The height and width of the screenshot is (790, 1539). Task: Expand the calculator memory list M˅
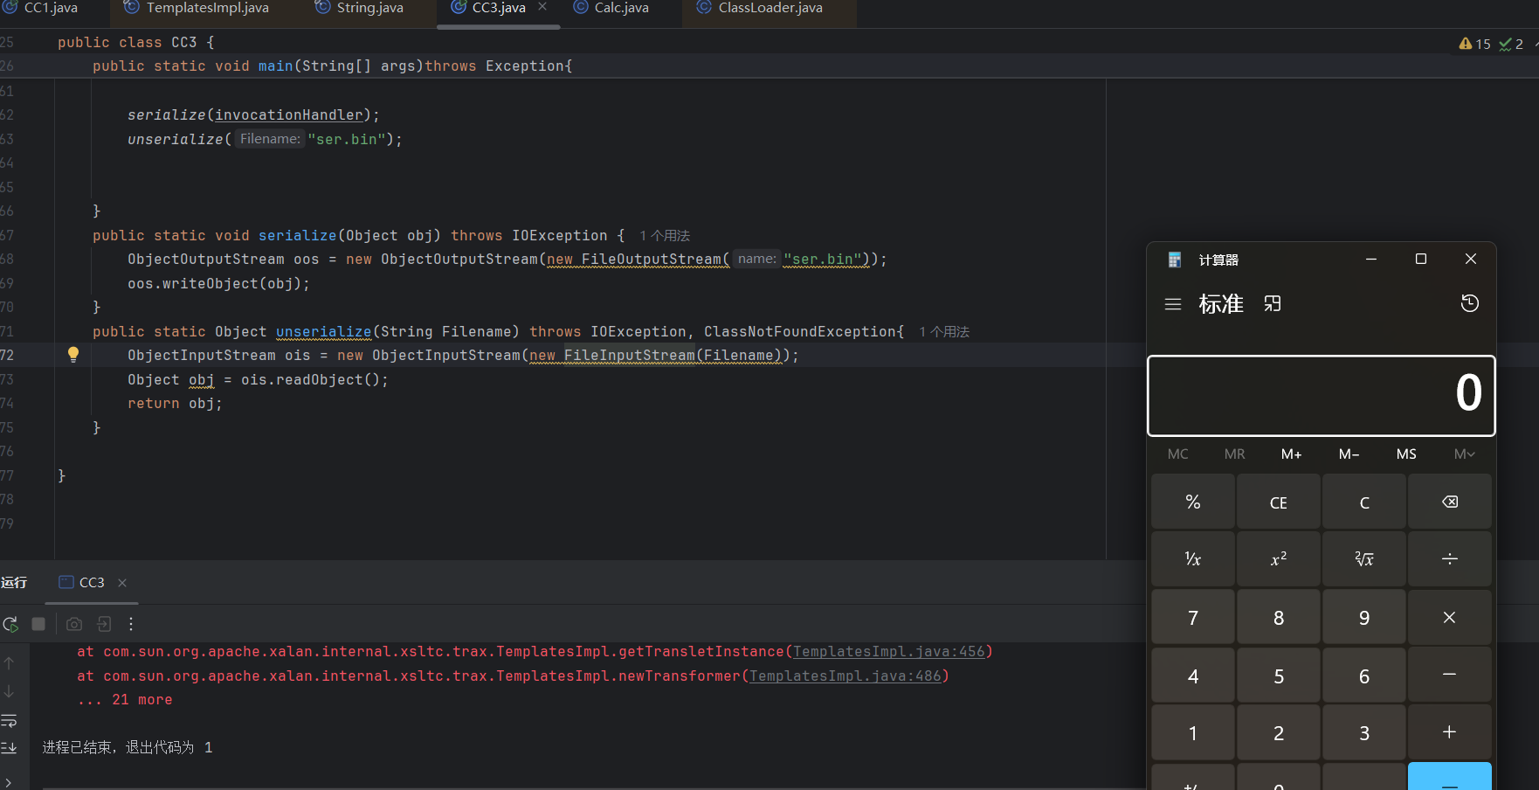coord(1464,454)
